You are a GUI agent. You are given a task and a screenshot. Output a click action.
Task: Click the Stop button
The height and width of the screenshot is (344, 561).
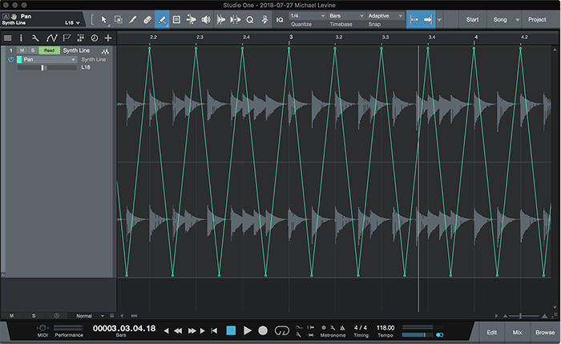pyautogui.click(x=231, y=330)
